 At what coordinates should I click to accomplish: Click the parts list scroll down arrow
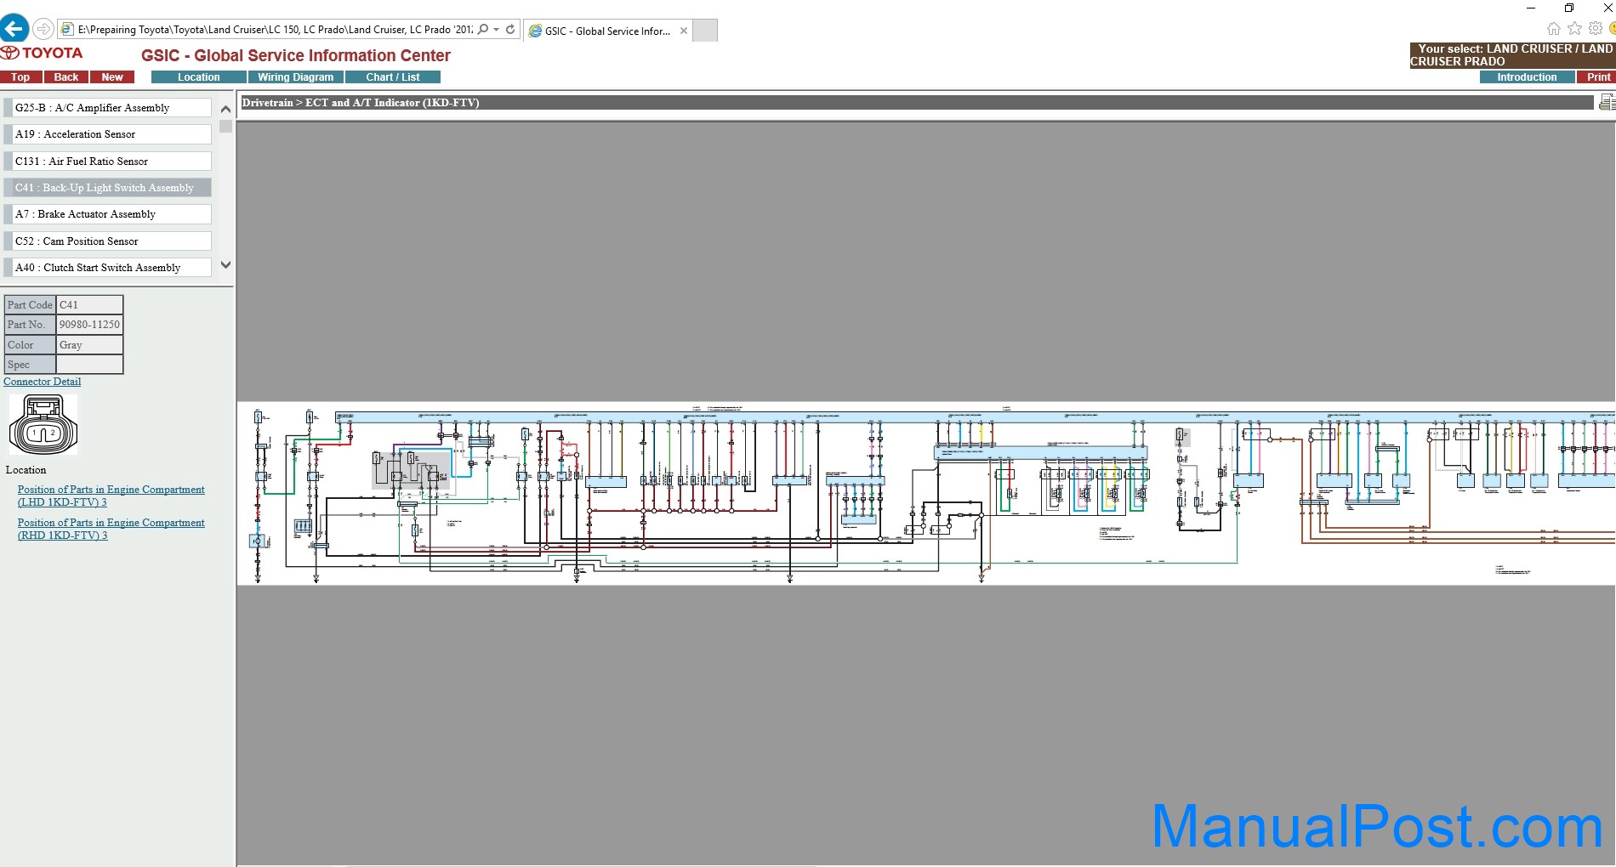(225, 265)
